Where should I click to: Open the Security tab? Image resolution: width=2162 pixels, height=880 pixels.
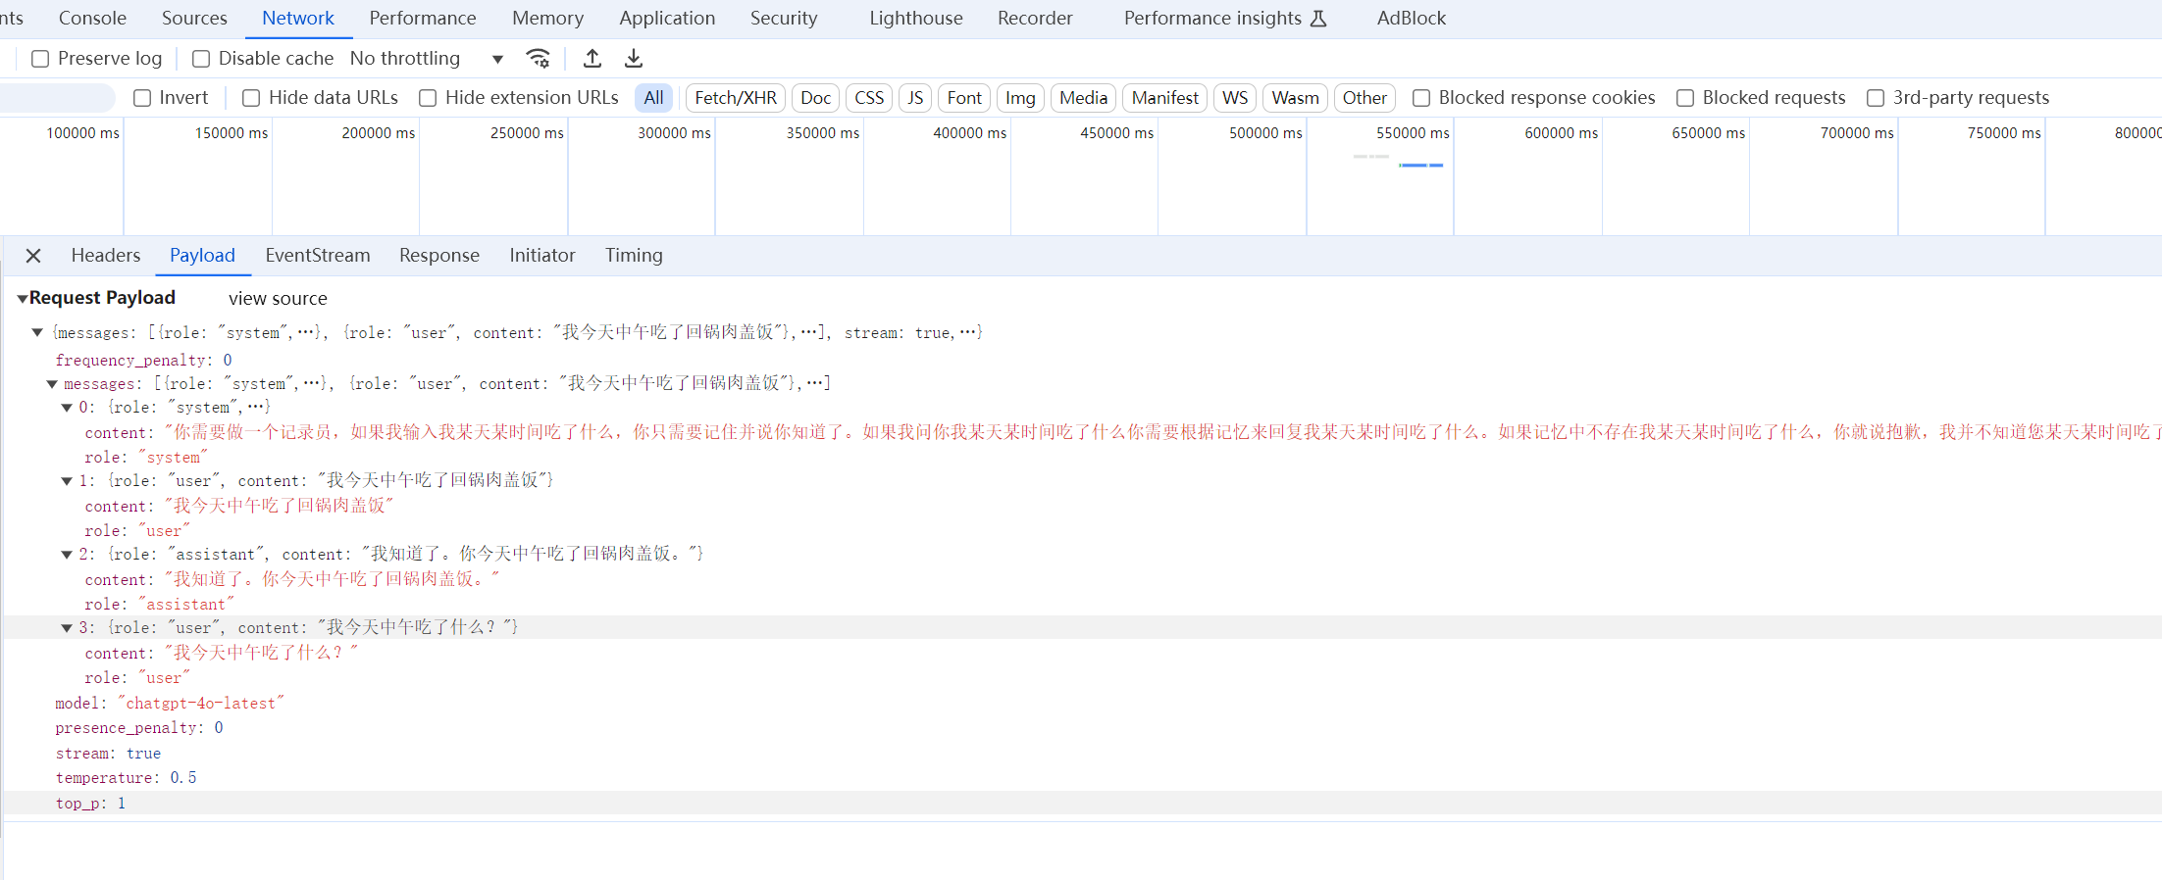[784, 19]
